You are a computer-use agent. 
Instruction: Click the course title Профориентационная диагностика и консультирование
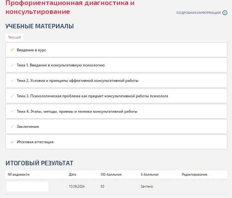tap(70, 7)
